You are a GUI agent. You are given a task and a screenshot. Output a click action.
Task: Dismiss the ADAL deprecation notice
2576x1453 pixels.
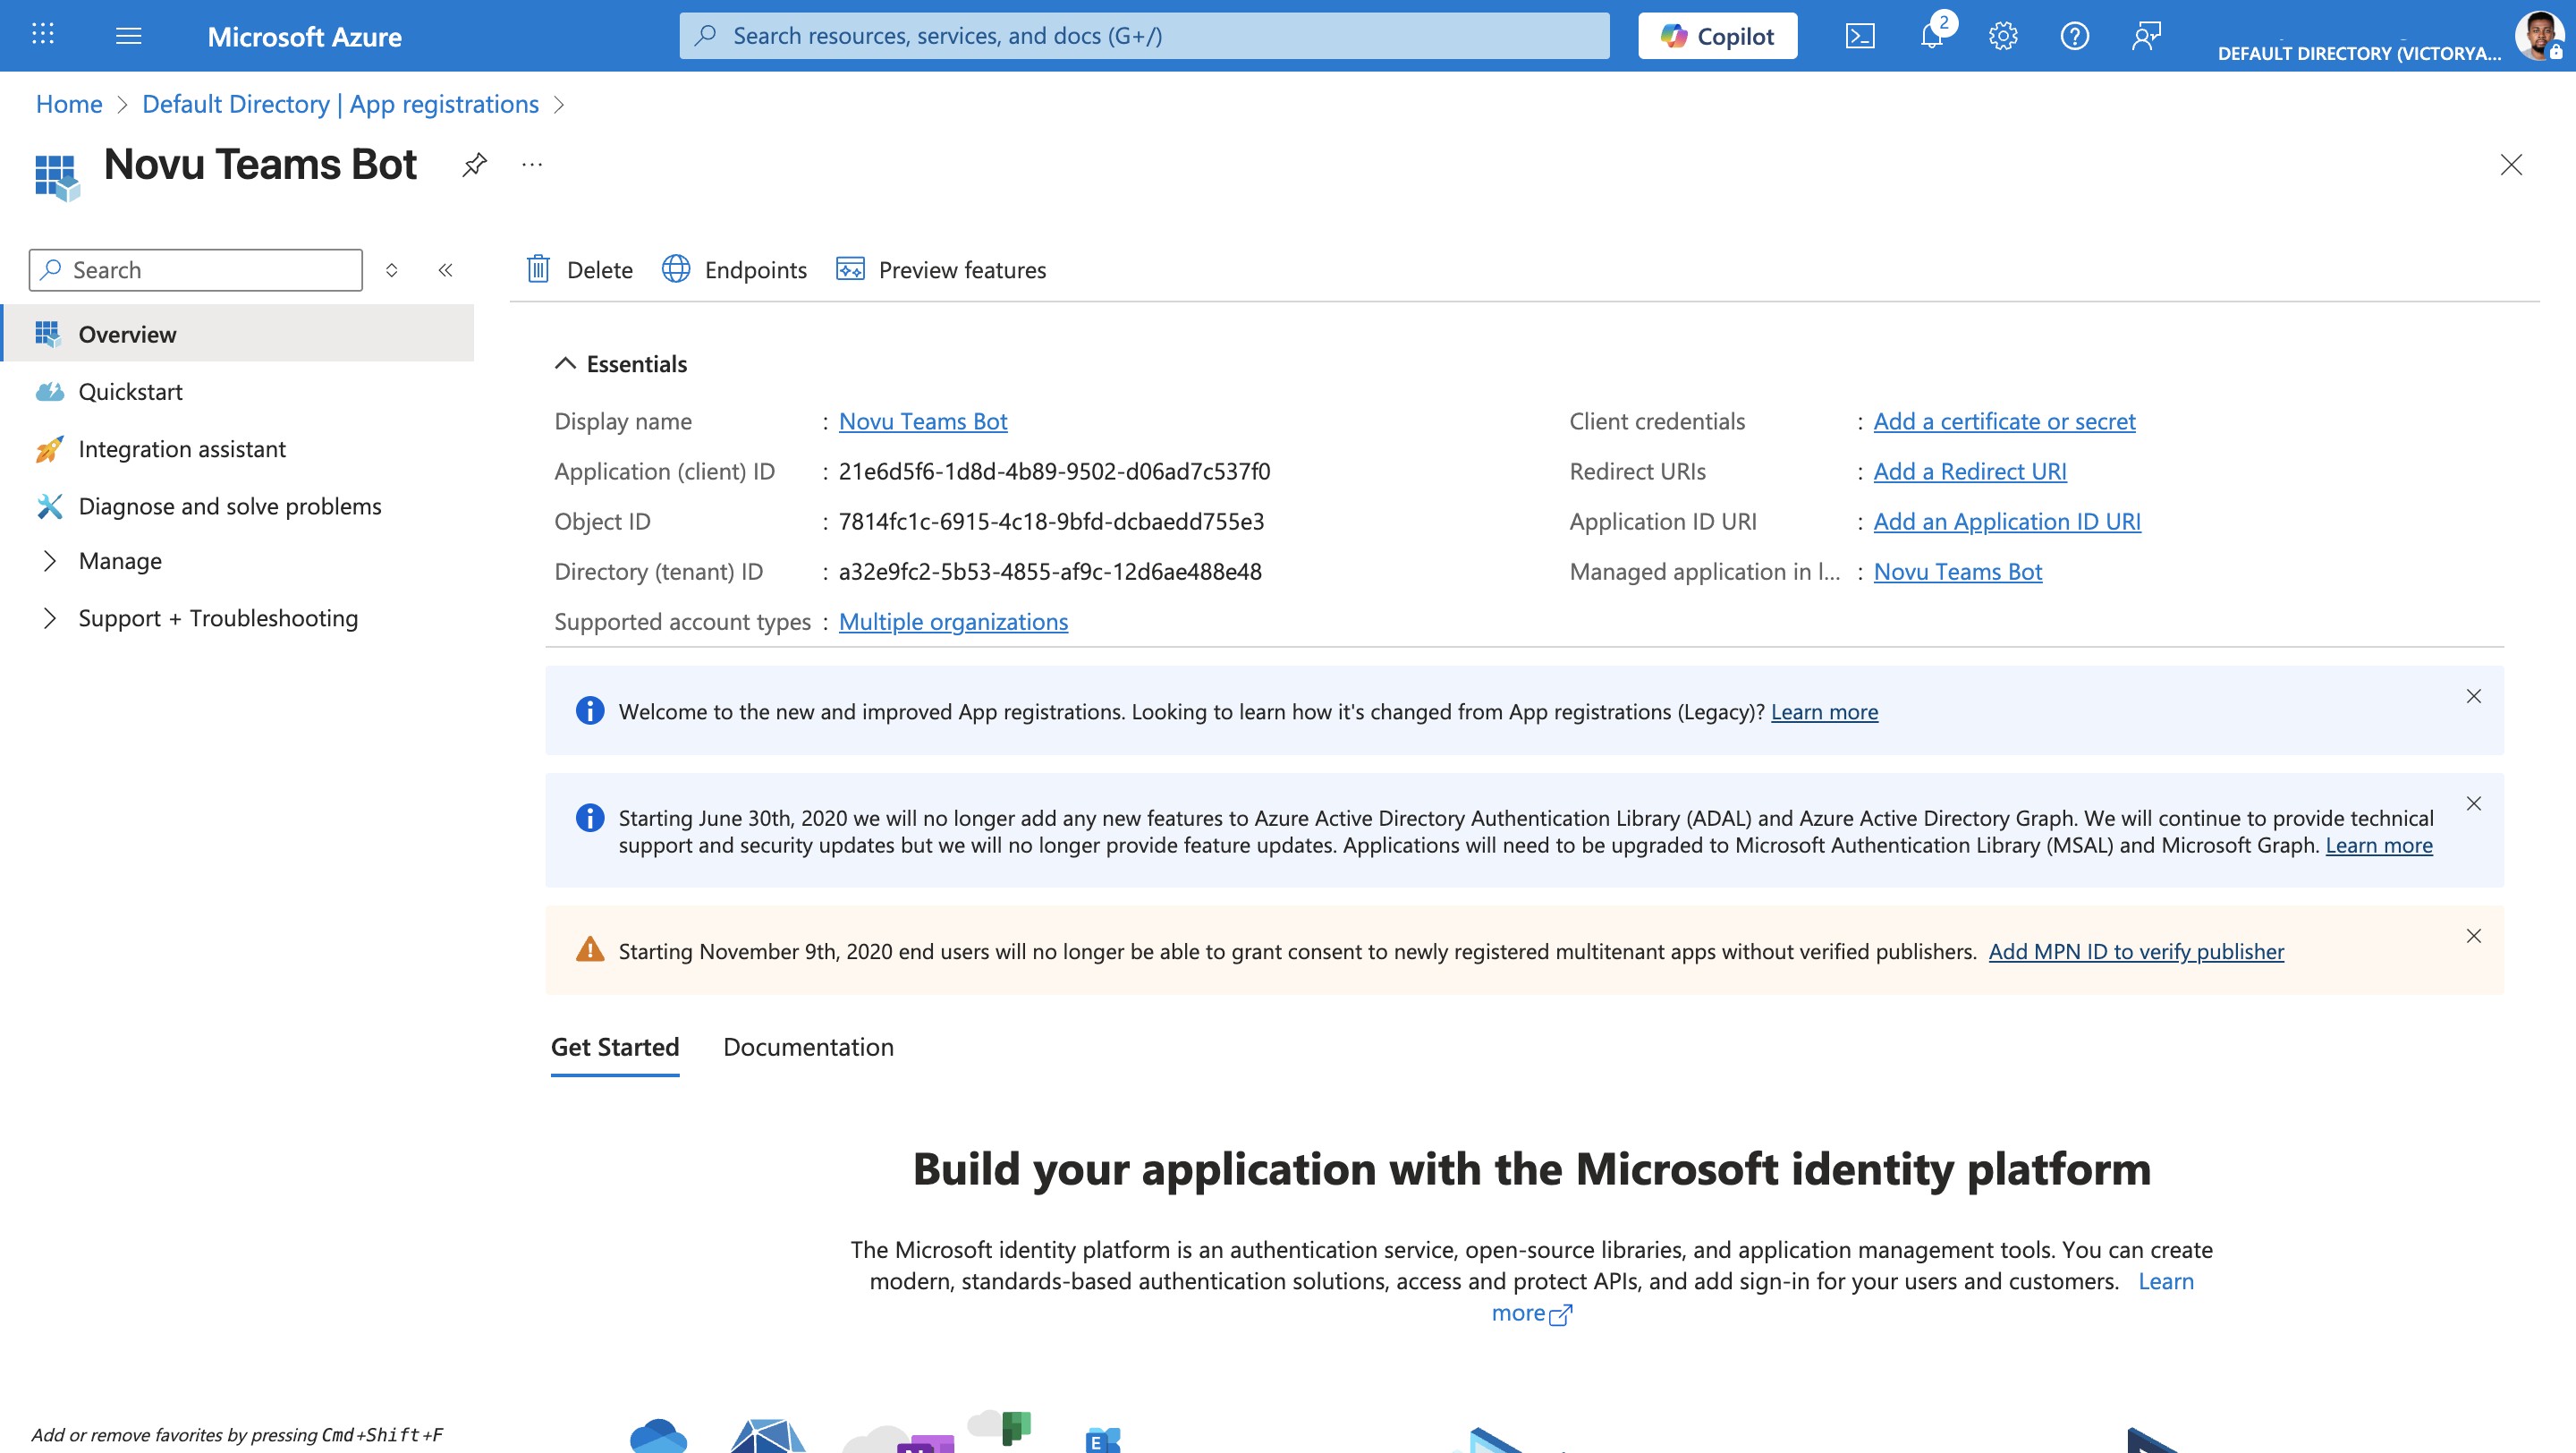[x=2474, y=803]
